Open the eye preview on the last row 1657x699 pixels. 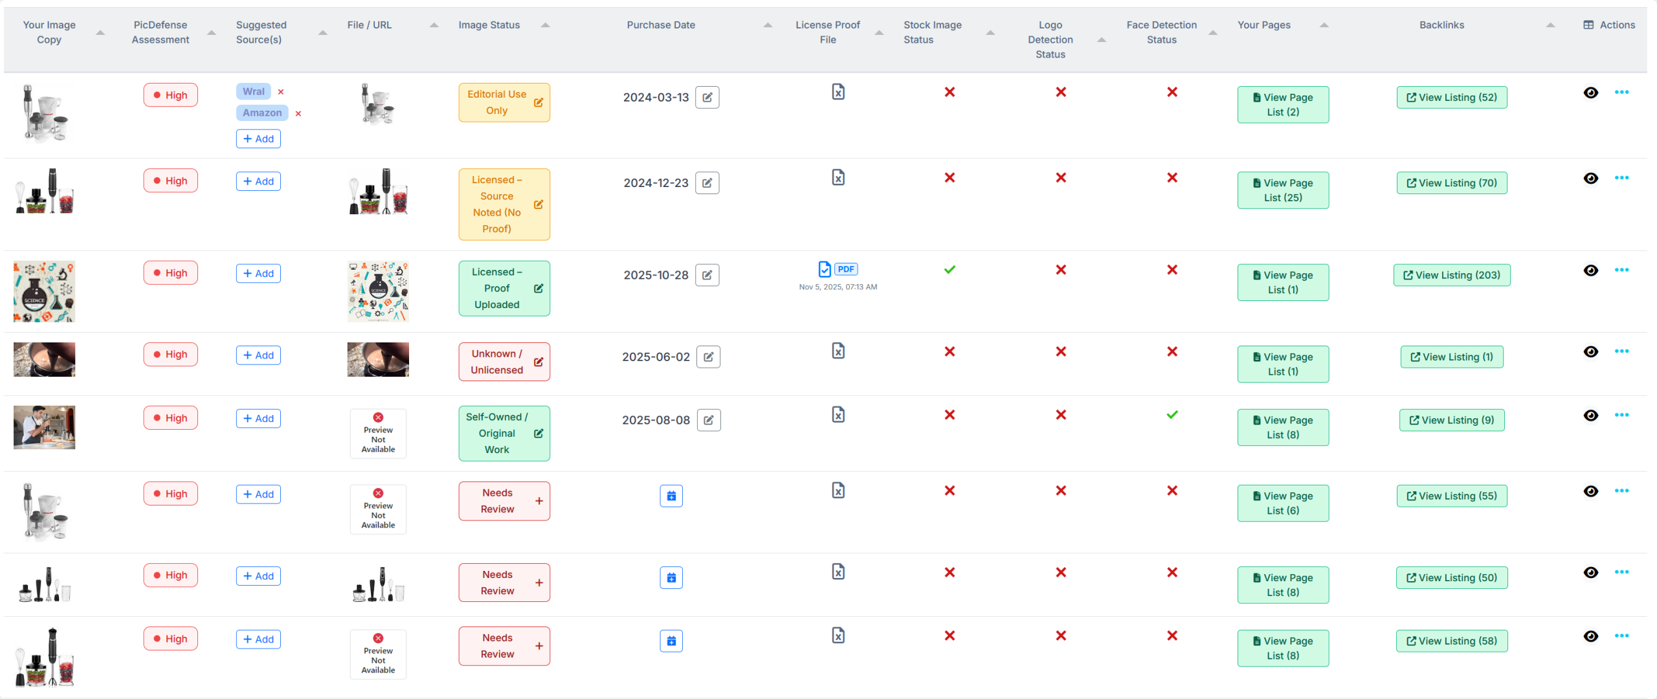[x=1591, y=637]
